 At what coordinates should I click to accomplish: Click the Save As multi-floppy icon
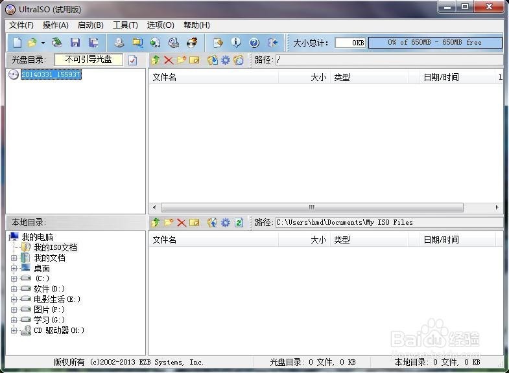click(93, 43)
